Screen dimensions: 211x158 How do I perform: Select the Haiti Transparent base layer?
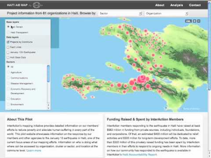(x=8, y=32)
